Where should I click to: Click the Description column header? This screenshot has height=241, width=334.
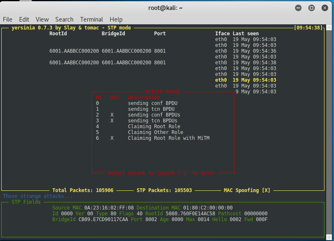point(144,97)
